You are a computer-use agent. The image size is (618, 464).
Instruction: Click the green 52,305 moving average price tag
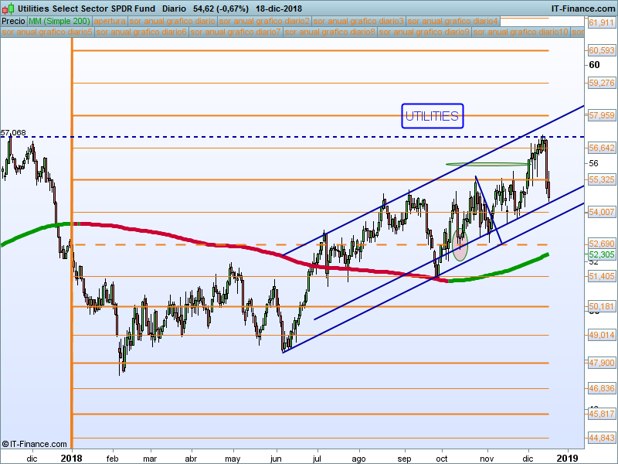601,254
